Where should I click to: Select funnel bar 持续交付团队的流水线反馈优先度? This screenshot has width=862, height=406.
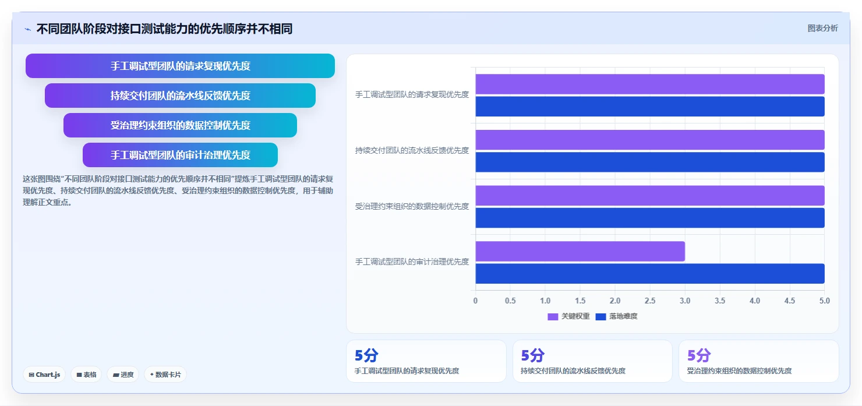click(180, 96)
